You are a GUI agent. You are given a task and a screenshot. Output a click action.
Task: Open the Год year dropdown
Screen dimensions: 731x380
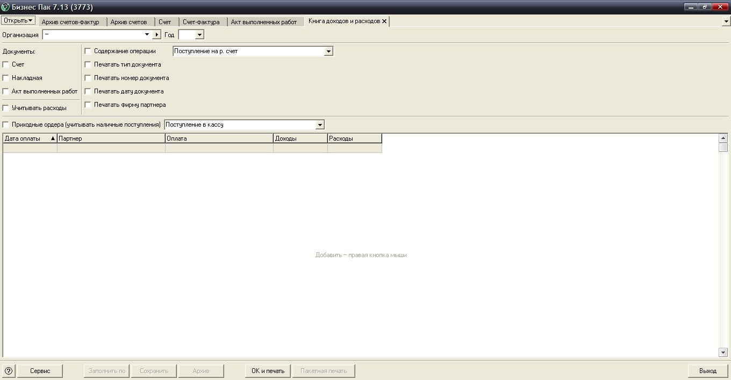point(199,35)
